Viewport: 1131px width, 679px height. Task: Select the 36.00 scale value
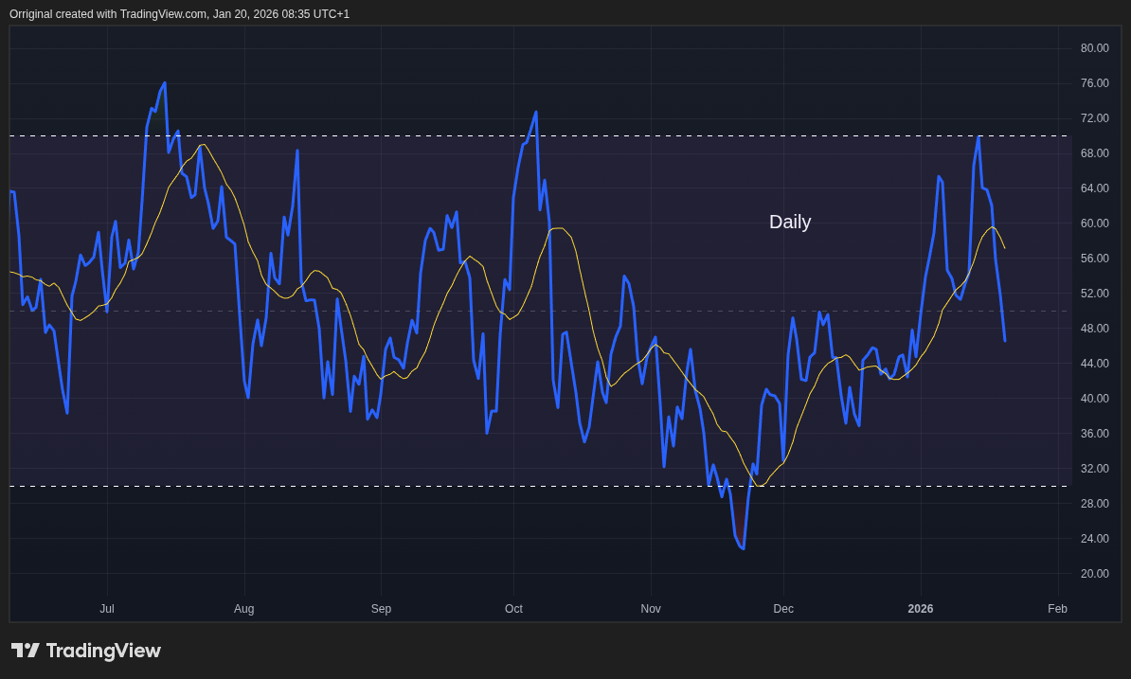pyautogui.click(x=1094, y=433)
